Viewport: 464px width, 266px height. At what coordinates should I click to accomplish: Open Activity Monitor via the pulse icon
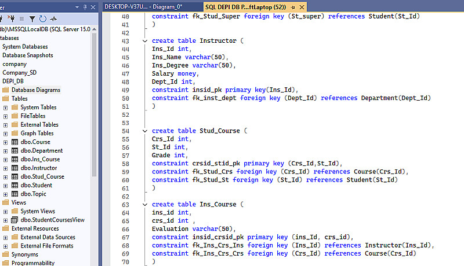(x=53, y=19)
